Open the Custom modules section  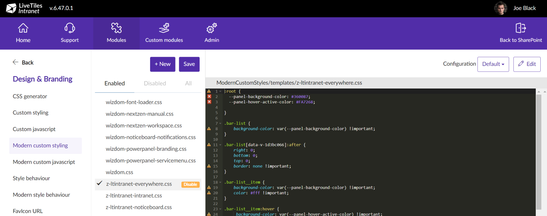[164, 33]
